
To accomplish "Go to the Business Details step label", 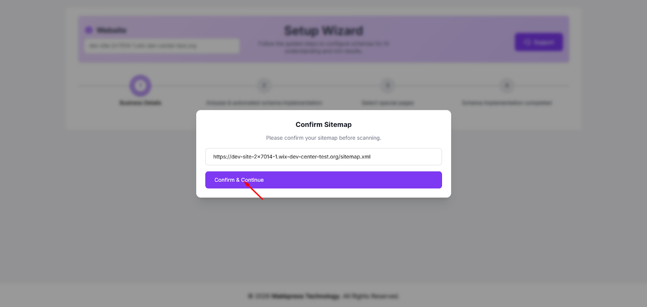I will [x=140, y=103].
